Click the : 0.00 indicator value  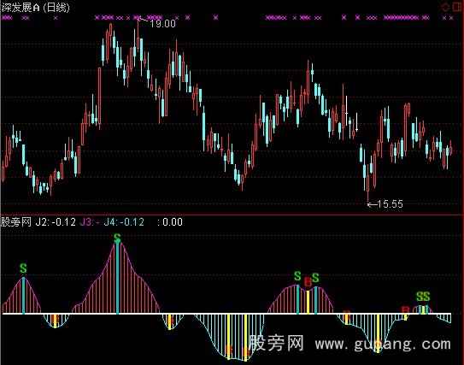pyautogui.click(x=170, y=221)
